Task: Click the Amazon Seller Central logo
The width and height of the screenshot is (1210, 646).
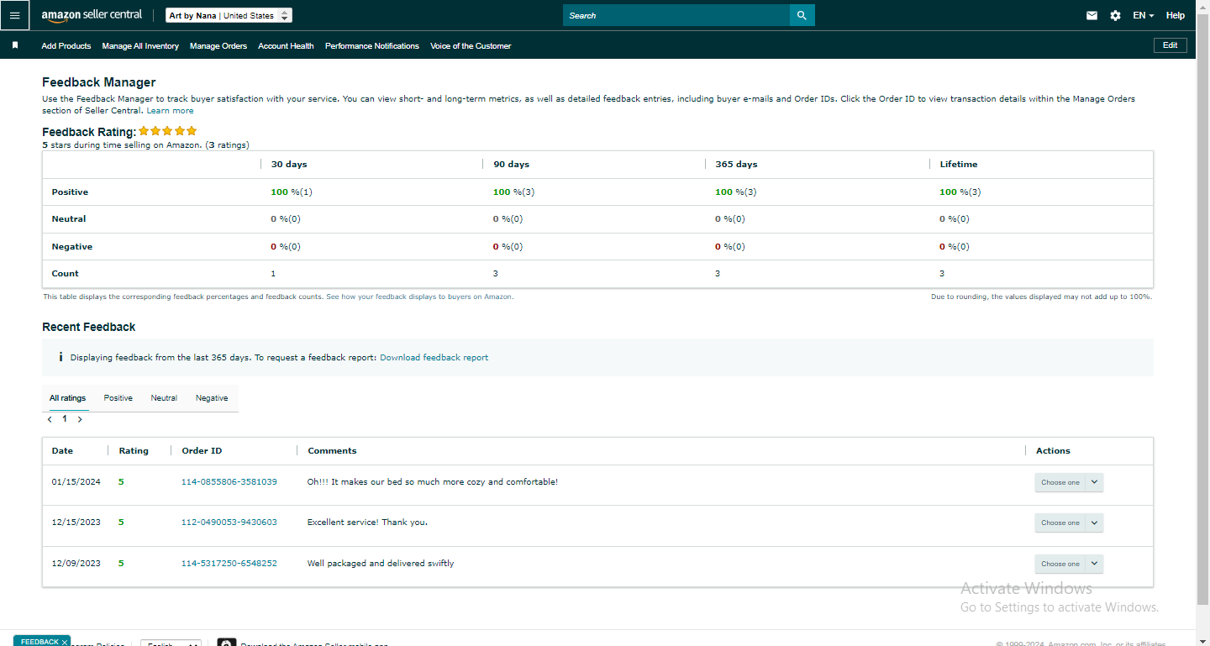Action: (92, 15)
